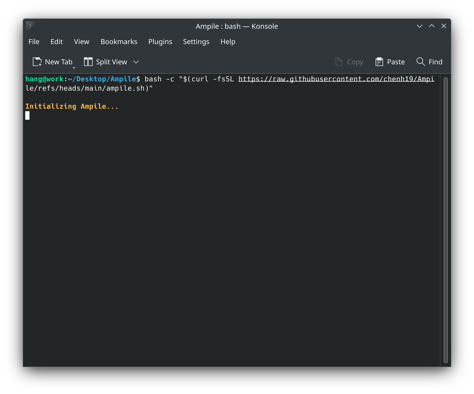Viewport: 474px width, 394px height.
Task: Click the terminal cursor block
Action: [27, 115]
